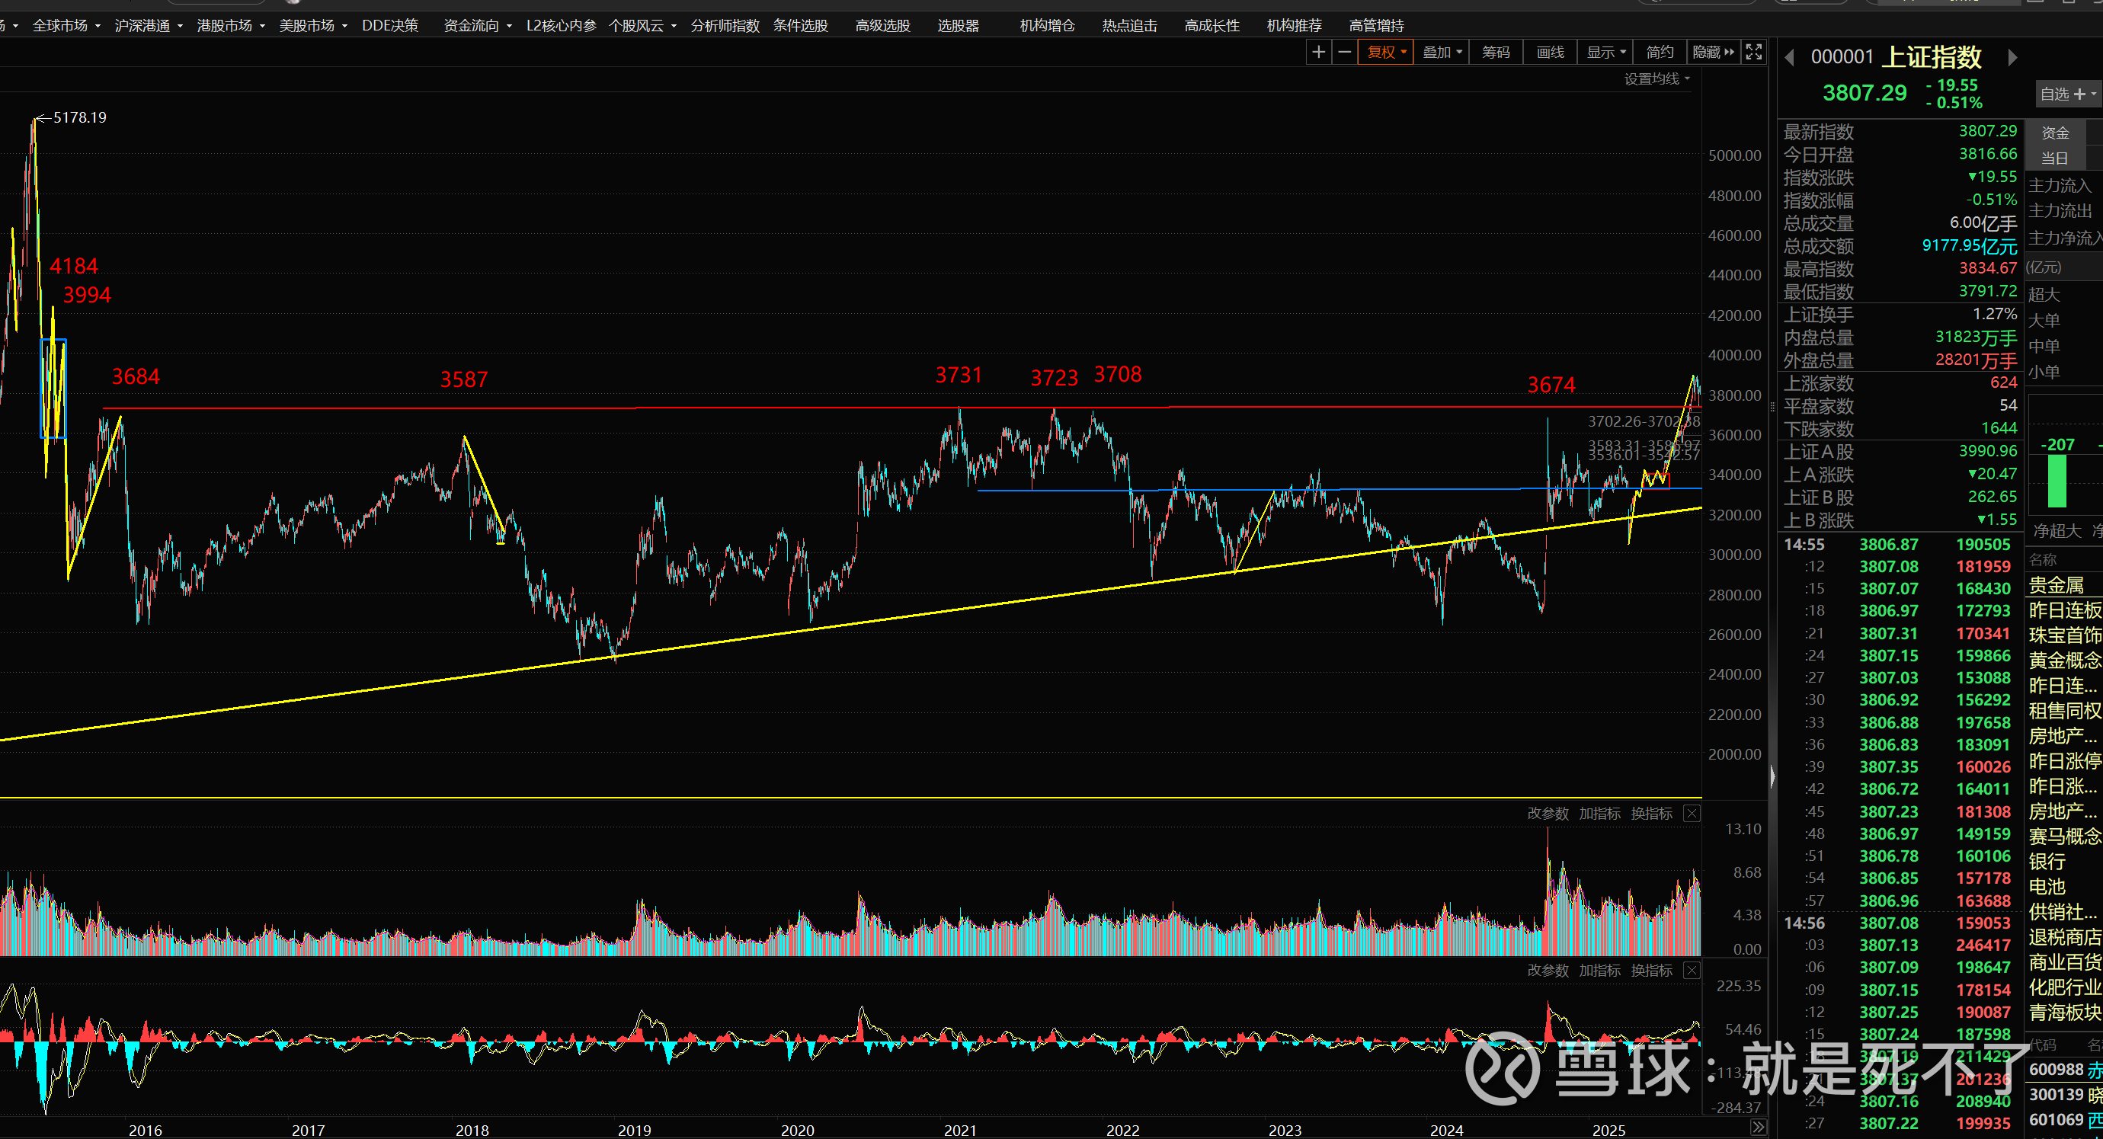Viewport: 2103px width, 1139px height.
Task: Toggle 简约 simplified view mode
Action: tap(1660, 53)
